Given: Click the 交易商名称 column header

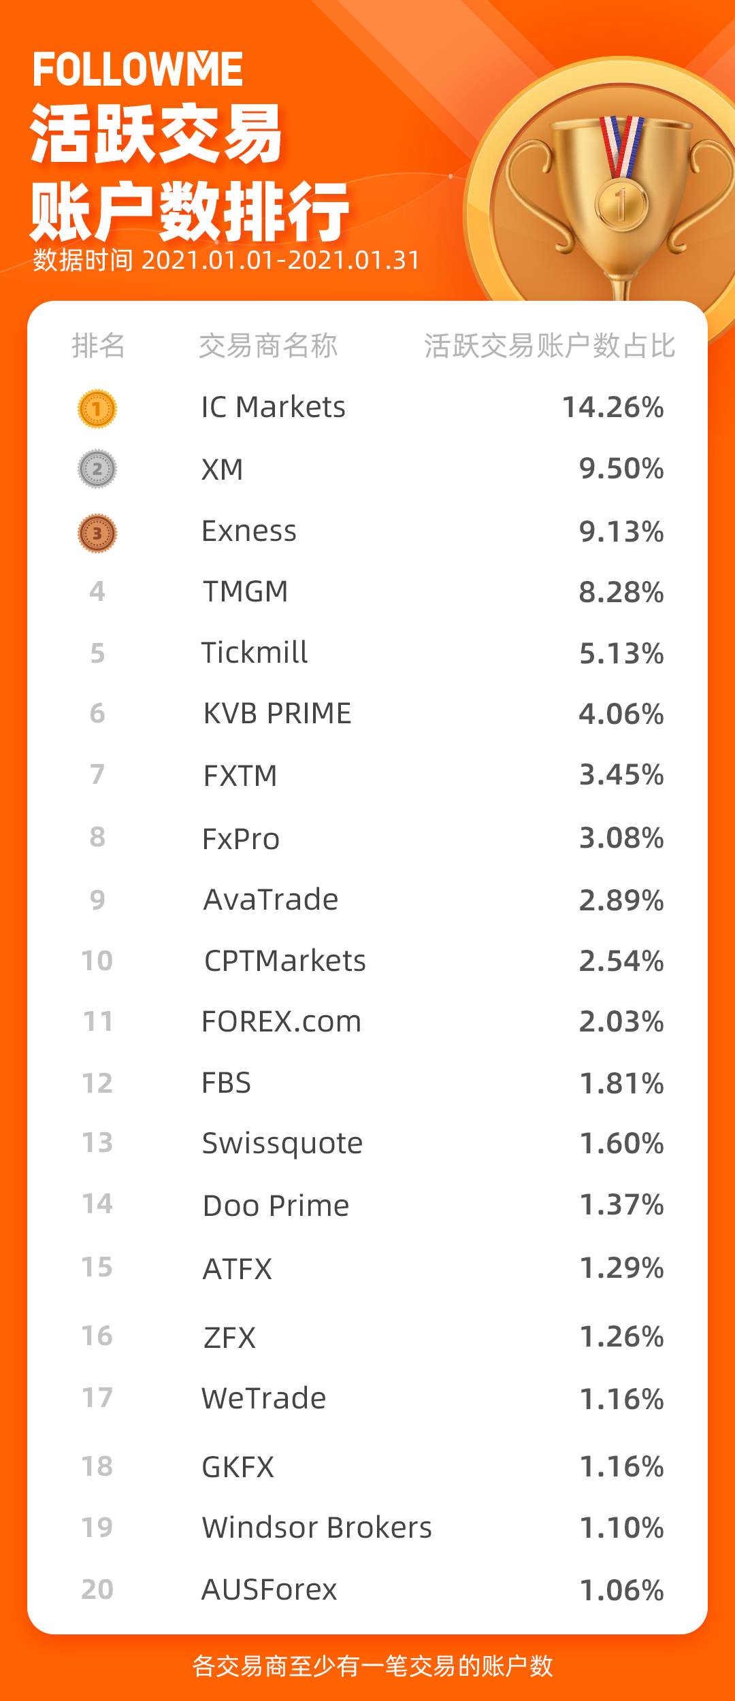Looking at the screenshot, I should pos(268,346).
